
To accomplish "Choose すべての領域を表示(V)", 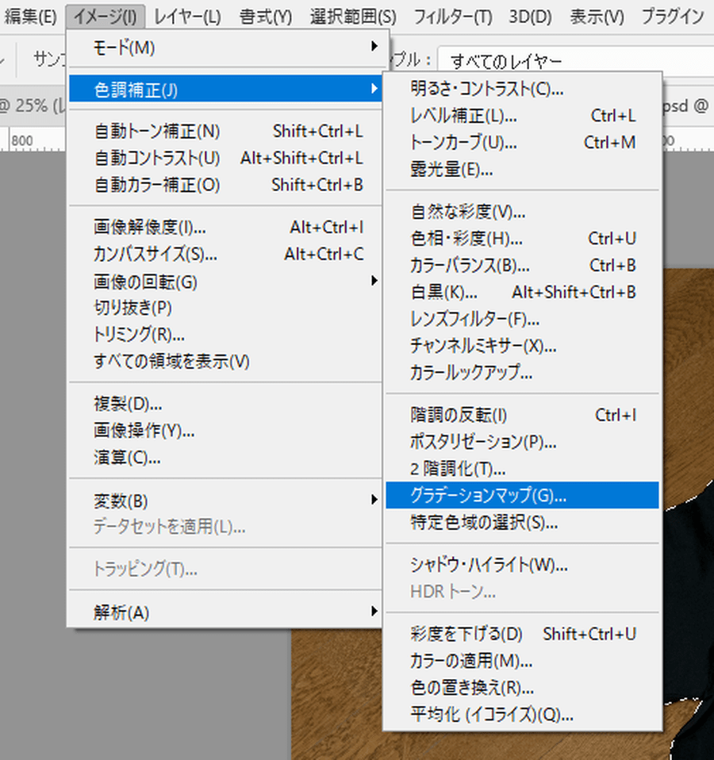I will (x=225, y=361).
